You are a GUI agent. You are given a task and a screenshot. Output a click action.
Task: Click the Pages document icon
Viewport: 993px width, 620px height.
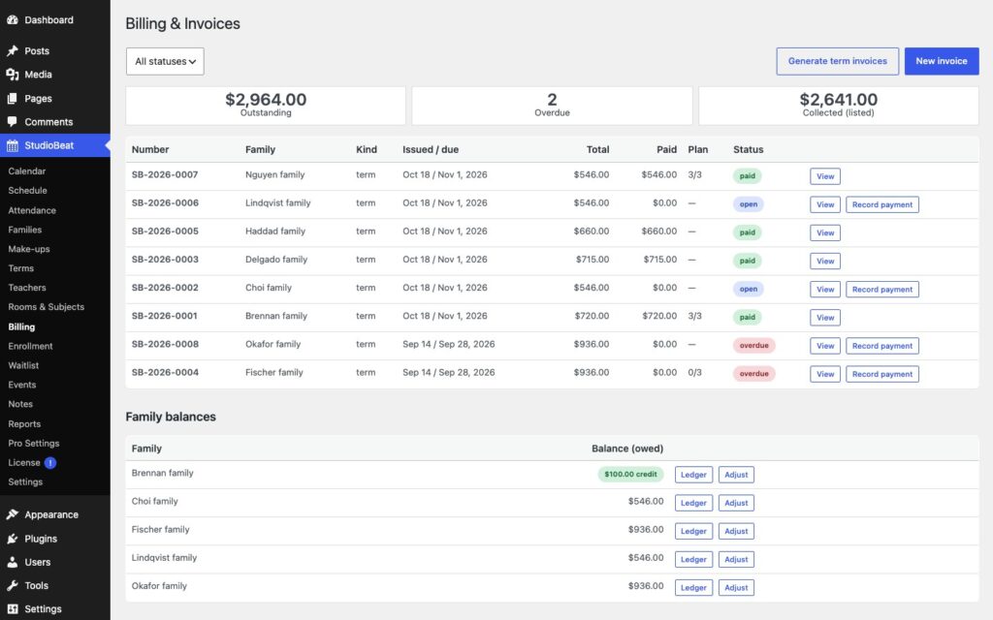tap(12, 98)
